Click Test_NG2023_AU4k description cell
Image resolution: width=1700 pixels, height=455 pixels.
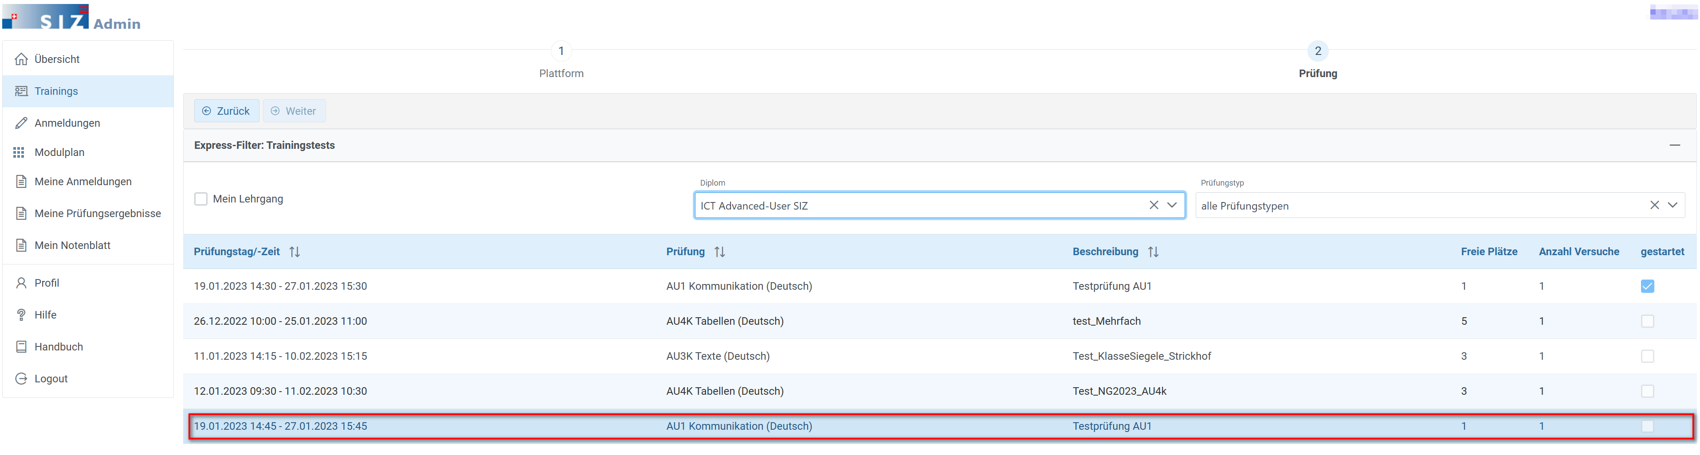tap(1119, 392)
